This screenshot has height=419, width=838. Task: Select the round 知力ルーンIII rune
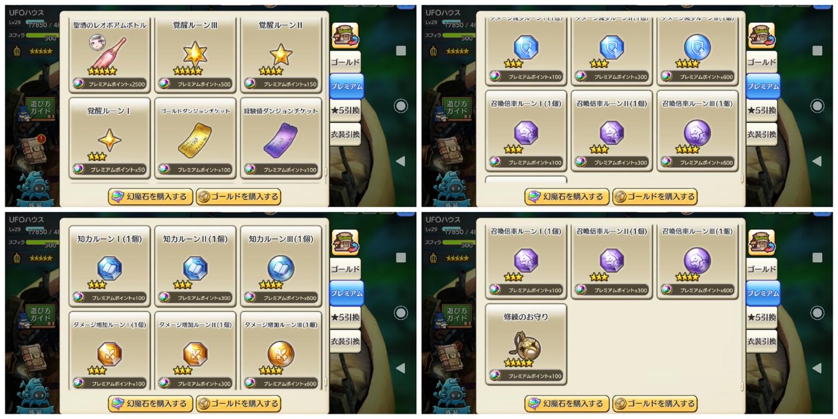pos(281,266)
